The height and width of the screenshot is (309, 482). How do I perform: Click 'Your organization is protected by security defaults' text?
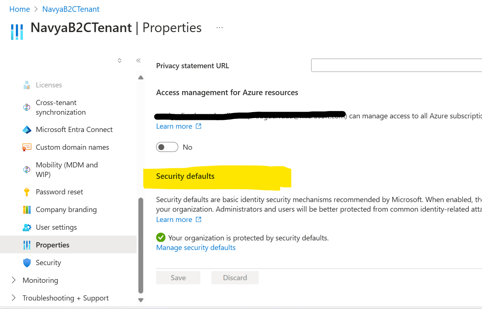coord(248,238)
